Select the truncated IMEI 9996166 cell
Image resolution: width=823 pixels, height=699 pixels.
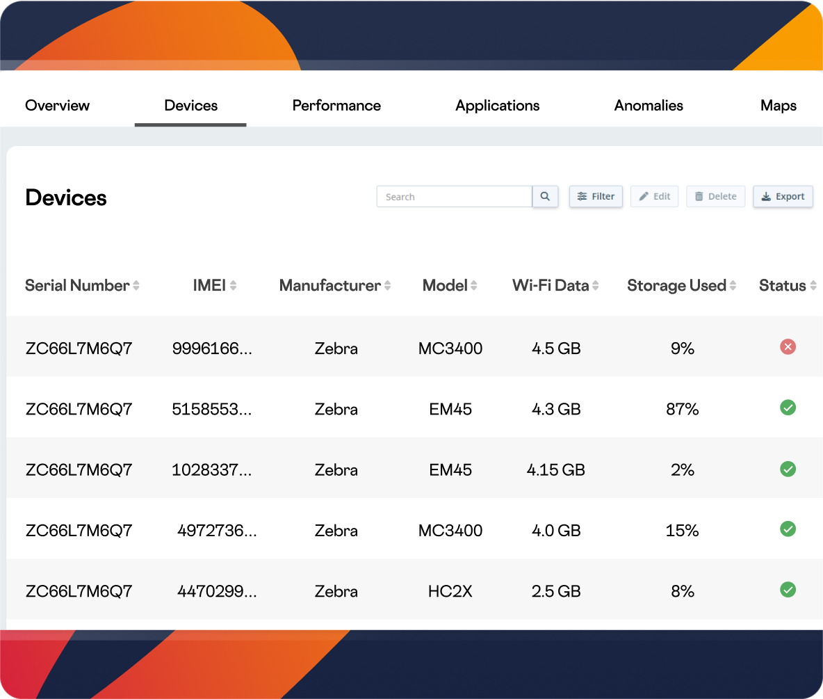(x=212, y=348)
